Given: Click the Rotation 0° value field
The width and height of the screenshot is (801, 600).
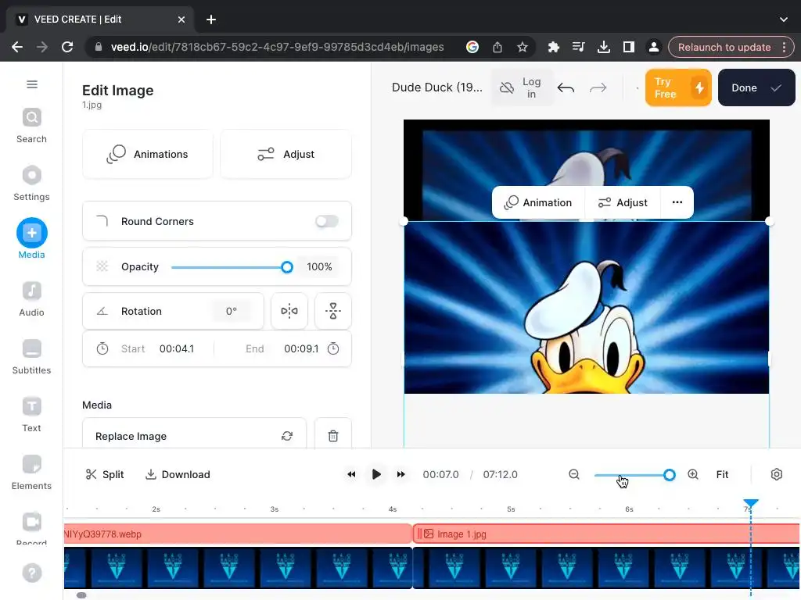Looking at the screenshot, I should 232,311.
